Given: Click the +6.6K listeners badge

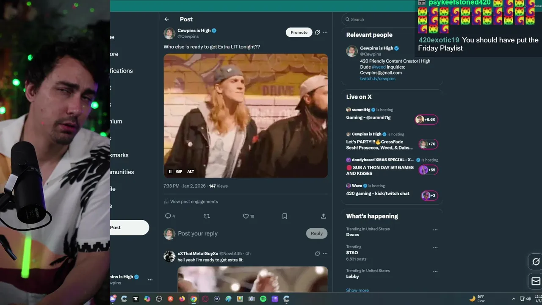Looking at the screenshot, I should 426,119.
